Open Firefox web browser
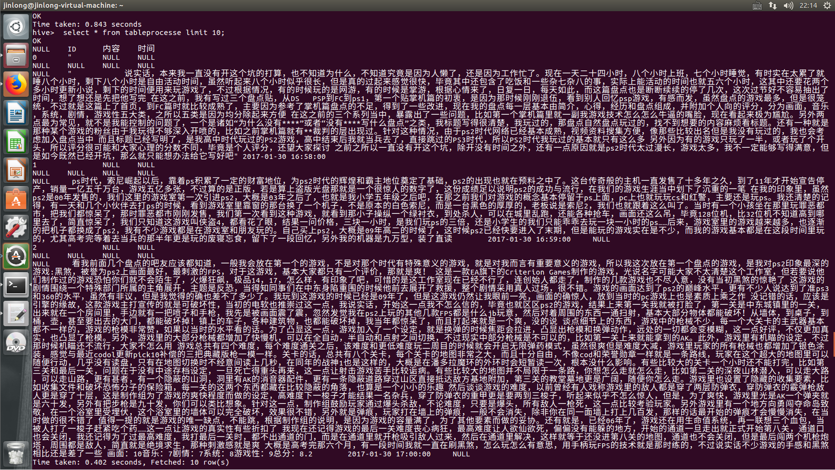Viewport: 835px width, 470px height. [16, 84]
